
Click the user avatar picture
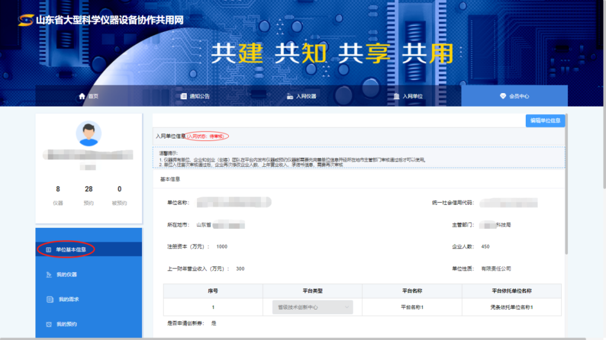pos(88,134)
